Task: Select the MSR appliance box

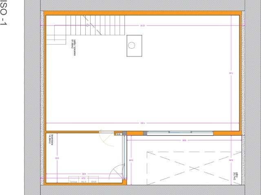Action: 94,182
